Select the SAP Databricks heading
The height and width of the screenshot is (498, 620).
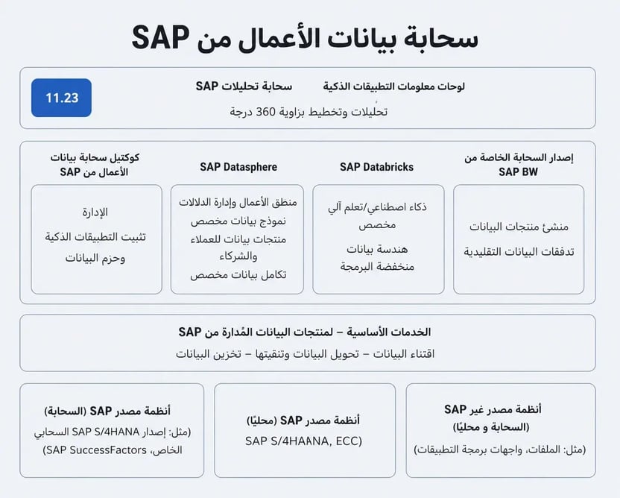tap(377, 167)
